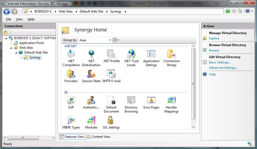The width and height of the screenshot is (257, 149).
Task: Expand the breadcrumb arrow after Synergy
Action: point(125,11)
